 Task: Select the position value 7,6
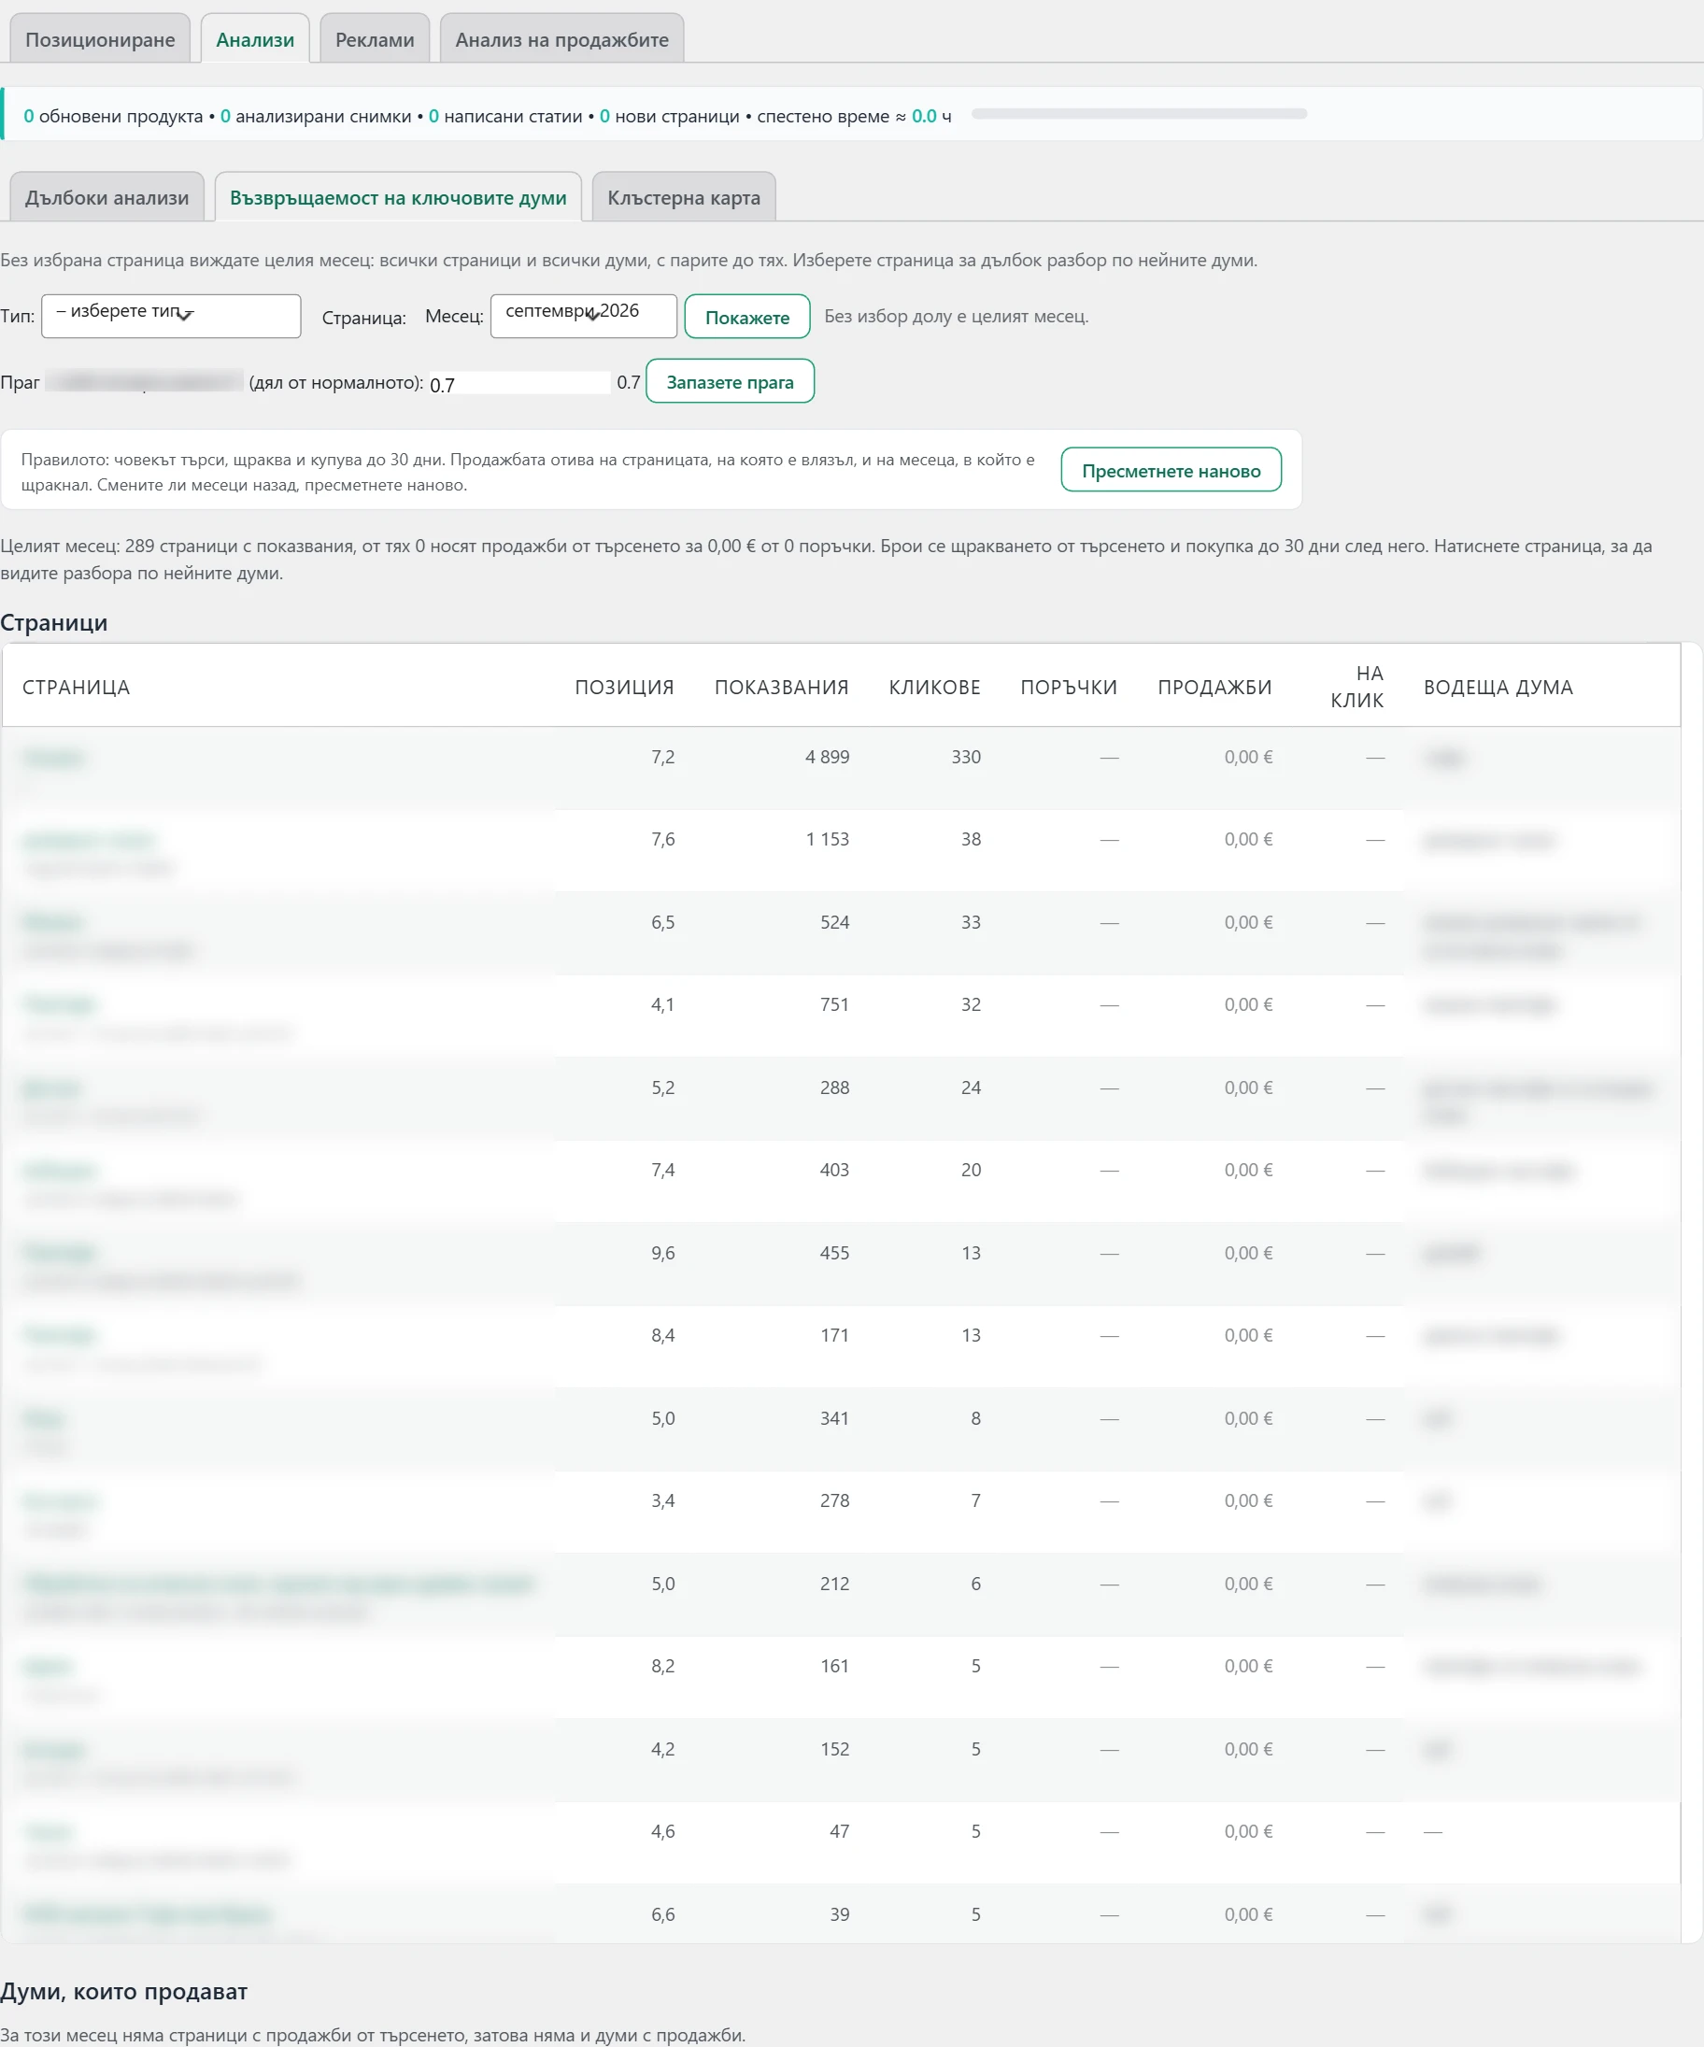point(663,838)
